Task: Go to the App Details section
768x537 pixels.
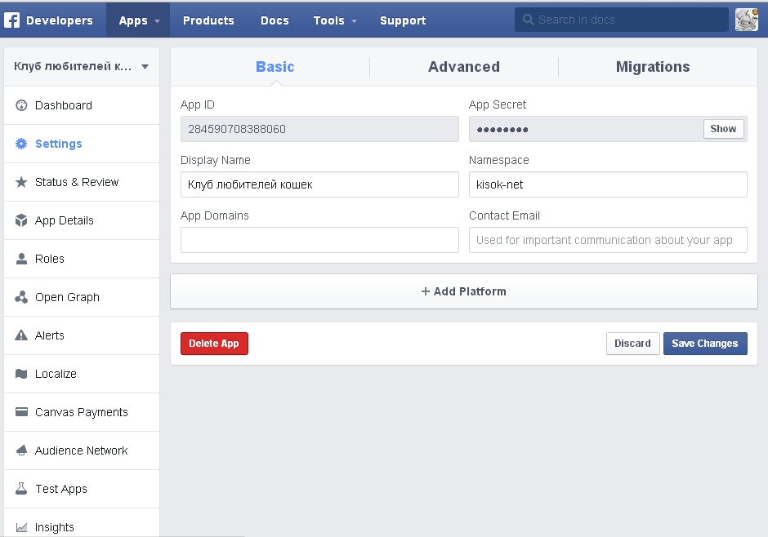Action: (82, 220)
